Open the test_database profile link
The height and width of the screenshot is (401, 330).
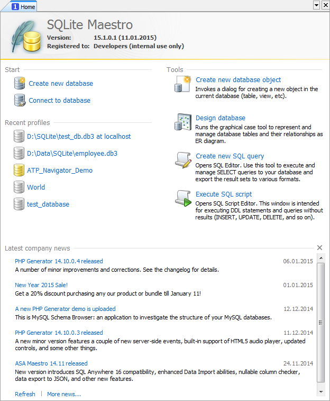coord(48,204)
